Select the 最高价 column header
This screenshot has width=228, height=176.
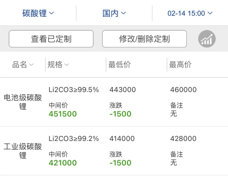pos(180,64)
